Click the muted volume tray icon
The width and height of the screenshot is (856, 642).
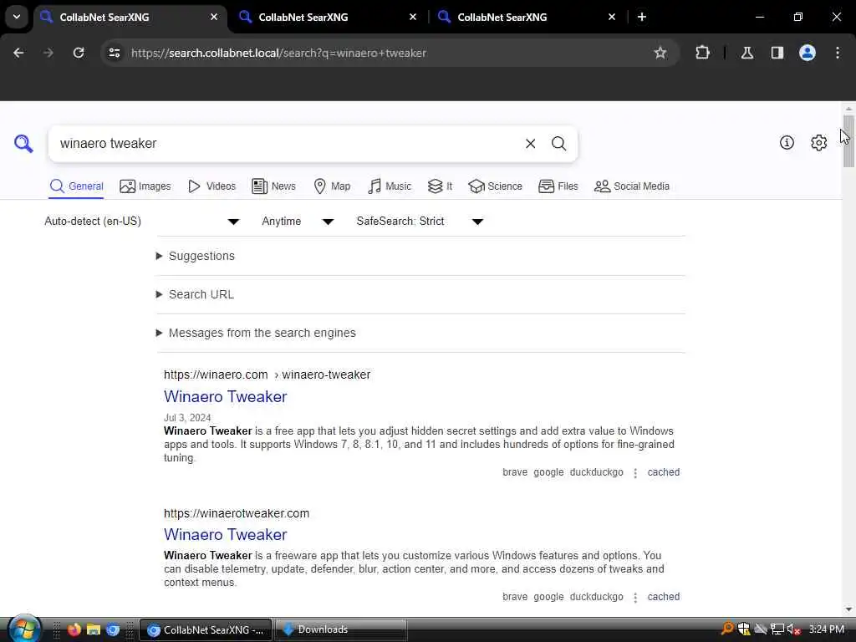coord(794,629)
